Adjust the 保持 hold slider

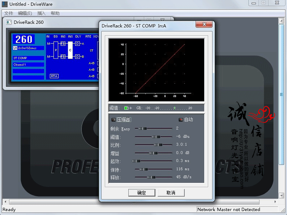point(143,169)
